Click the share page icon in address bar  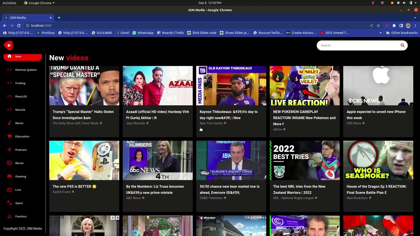371,26
